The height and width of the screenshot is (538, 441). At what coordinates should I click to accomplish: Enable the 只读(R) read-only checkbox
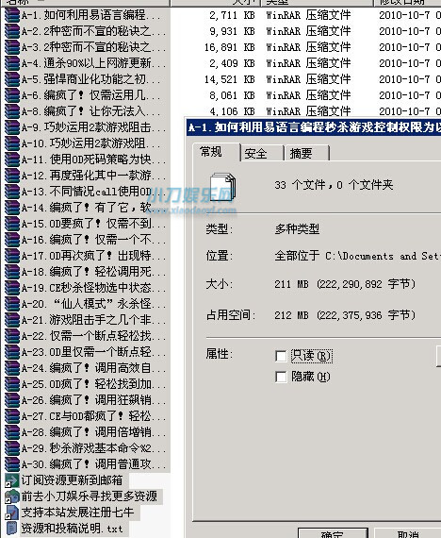tap(281, 356)
